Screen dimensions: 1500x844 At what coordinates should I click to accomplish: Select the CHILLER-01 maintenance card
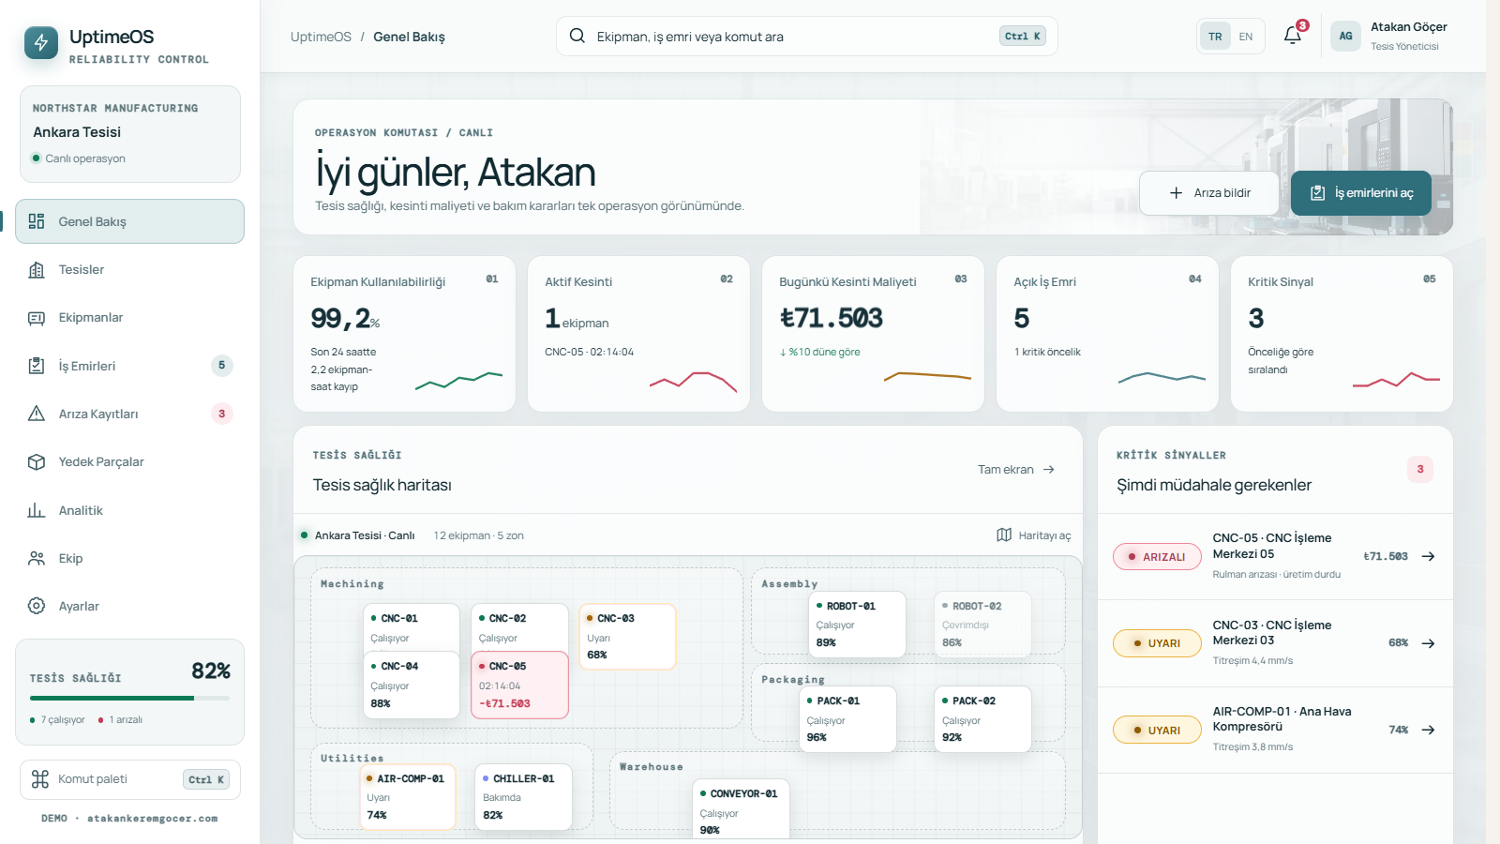[523, 796]
